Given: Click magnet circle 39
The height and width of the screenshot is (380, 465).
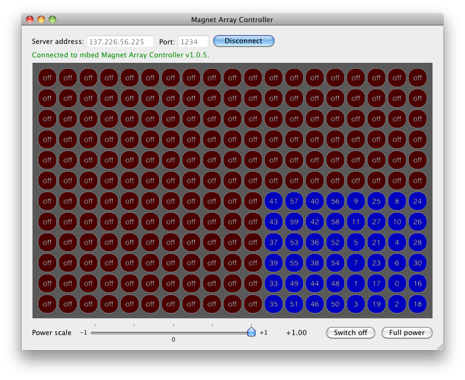Looking at the screenshot, I should click(273, 263).
